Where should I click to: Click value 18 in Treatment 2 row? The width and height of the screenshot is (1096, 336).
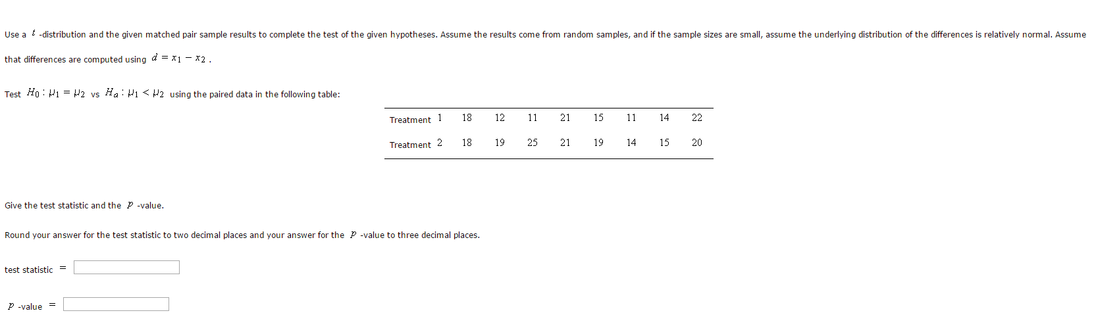[467, 143]
